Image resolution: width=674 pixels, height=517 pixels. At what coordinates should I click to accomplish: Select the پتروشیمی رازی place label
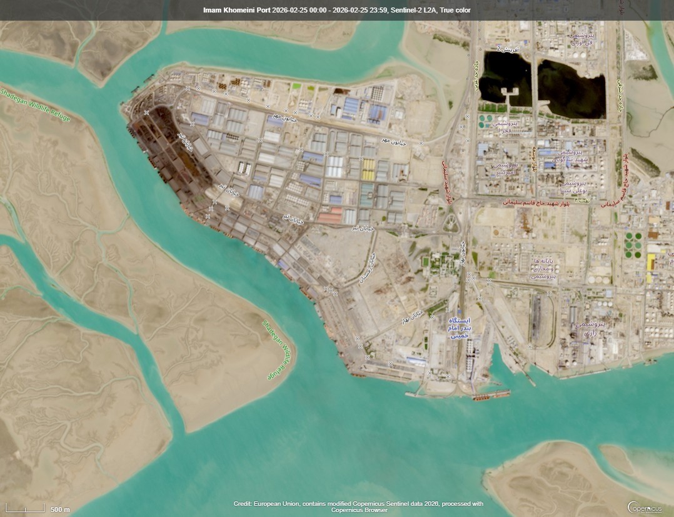(x=590, y=328)
